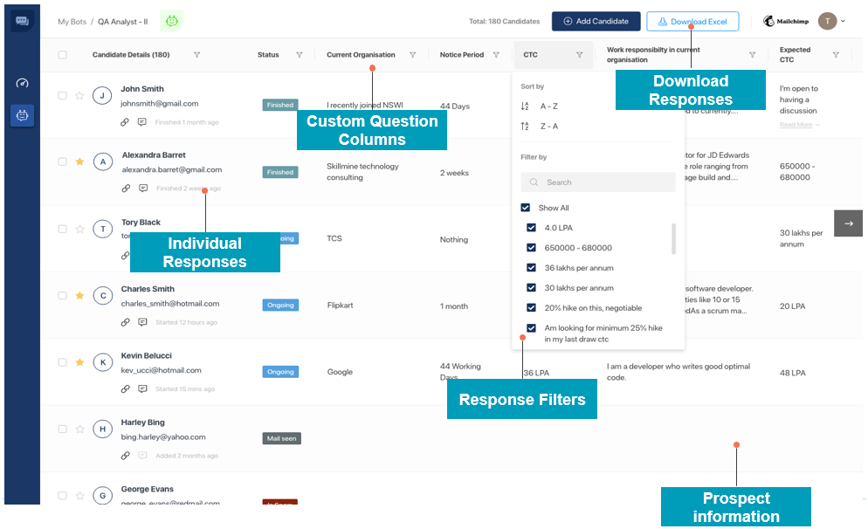The image size is (868, 529).
Task: Tick the checkbox for Tory Black
Action: coord(63,229)
